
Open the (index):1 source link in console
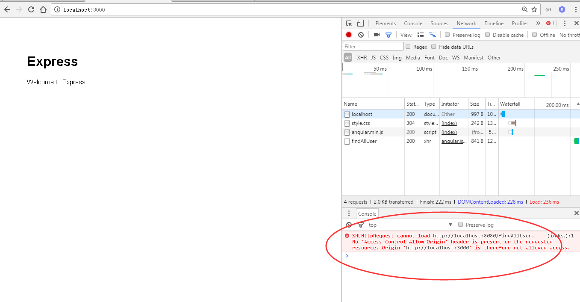tap(560, 236)
